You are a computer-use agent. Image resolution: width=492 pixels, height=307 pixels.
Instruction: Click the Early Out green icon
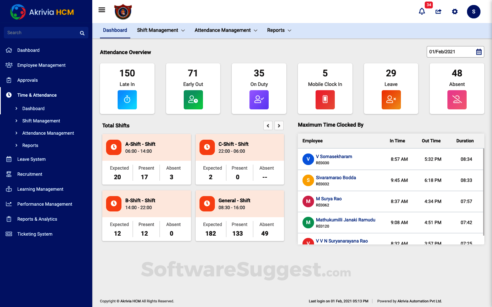pyautogui.click(x=193, y=100)
